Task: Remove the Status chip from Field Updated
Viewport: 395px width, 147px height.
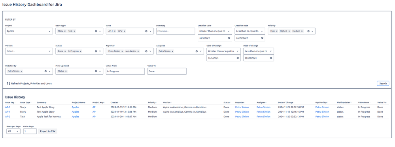Action: click(66, 71)
